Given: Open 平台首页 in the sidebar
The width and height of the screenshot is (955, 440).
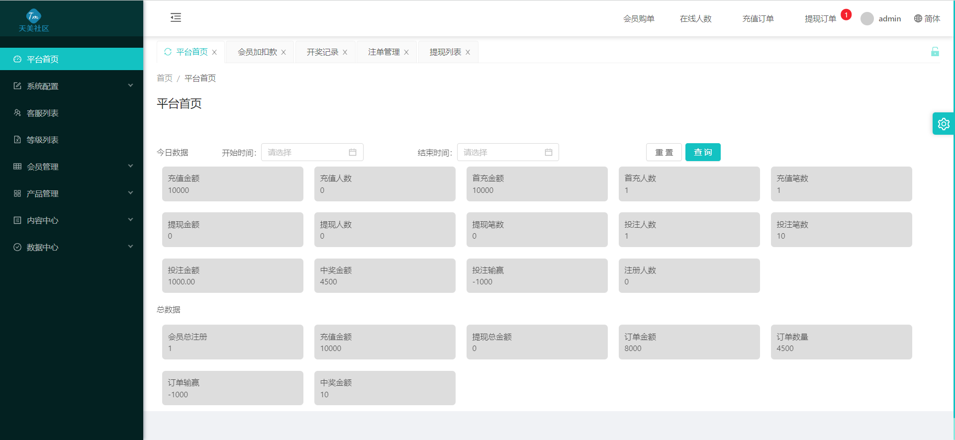Looking at the screenshot, I should tap(72, 59).
